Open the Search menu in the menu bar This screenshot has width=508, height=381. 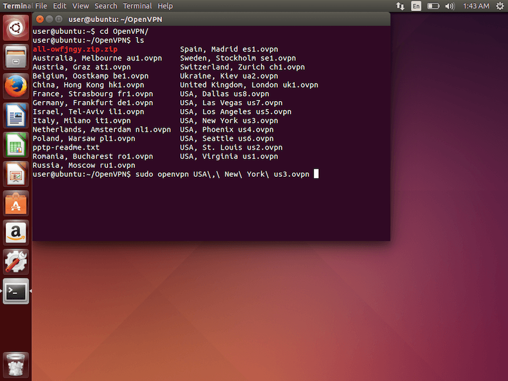105,6
